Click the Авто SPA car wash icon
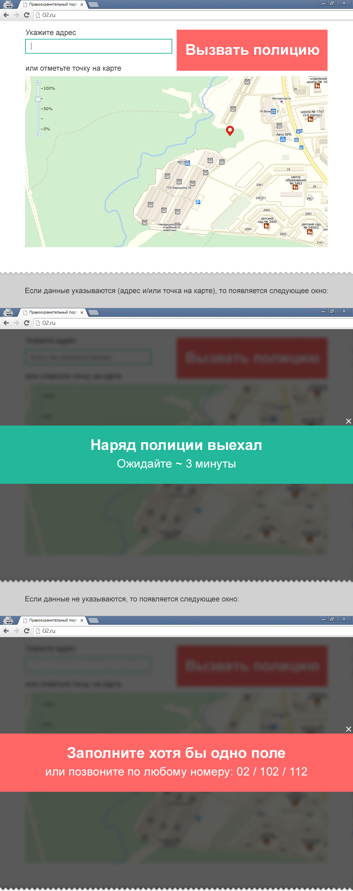This screenshot has height=891, width=353. [283, 139]
